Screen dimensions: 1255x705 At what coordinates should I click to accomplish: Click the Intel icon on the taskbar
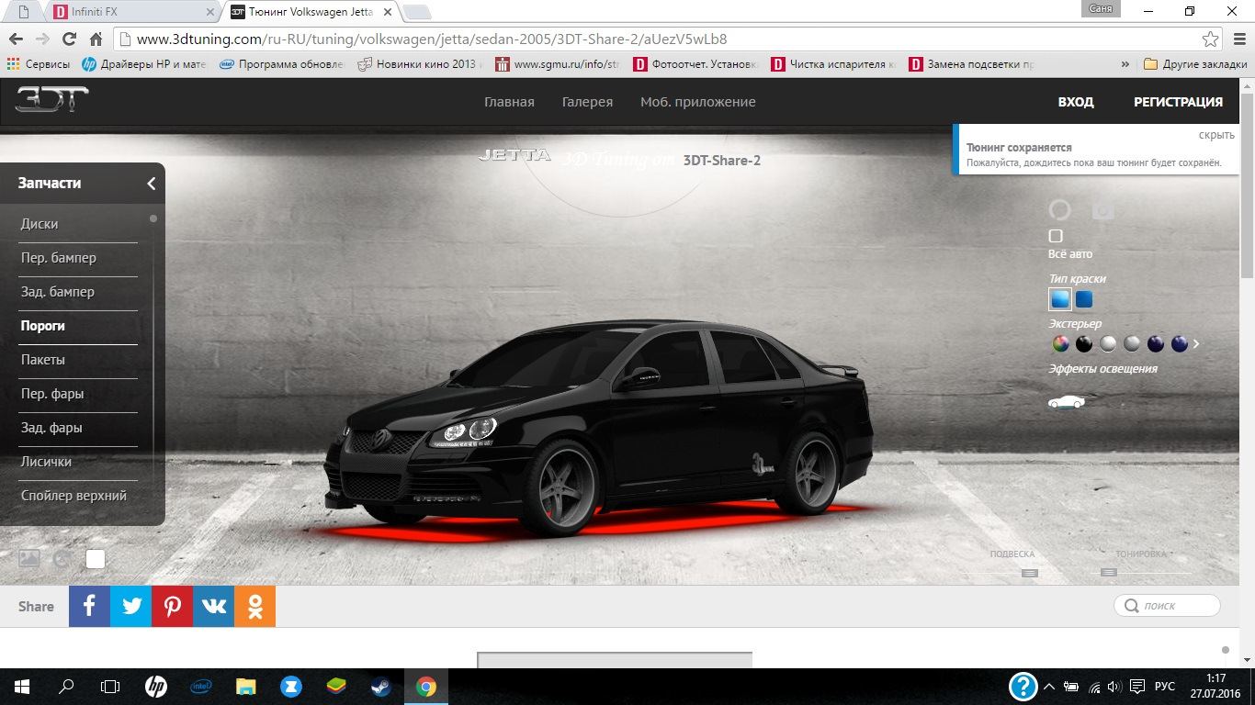(201, 687)
